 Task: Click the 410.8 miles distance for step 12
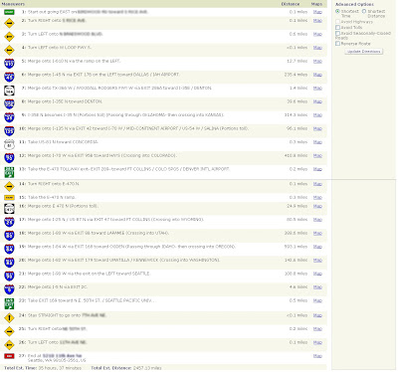pyautogui.click(x=296, y=155)
